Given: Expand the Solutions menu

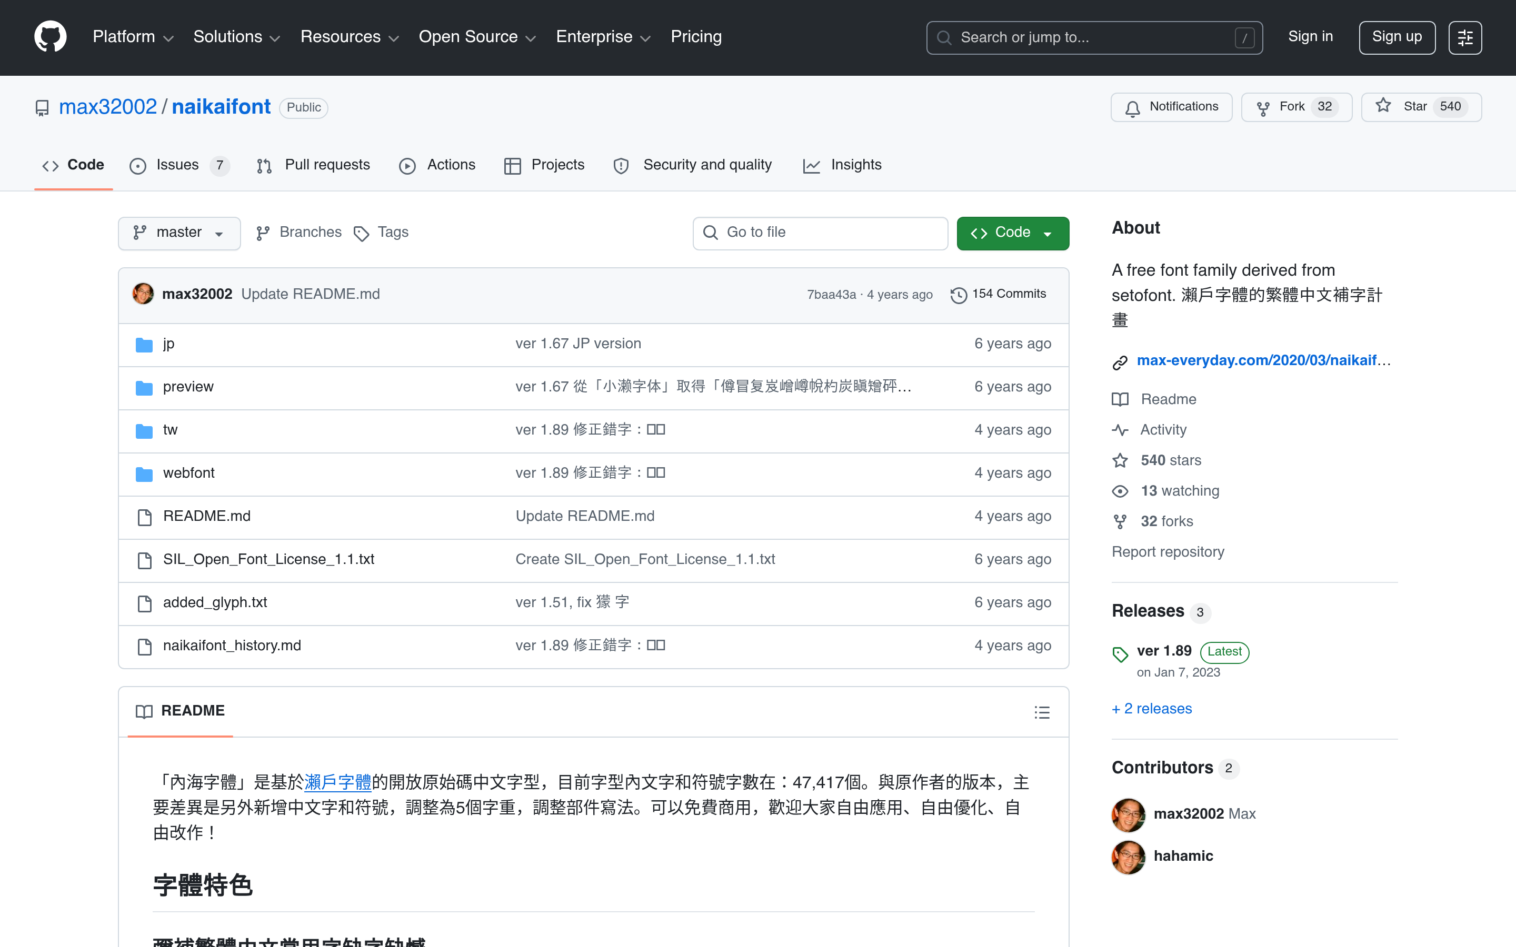Looking at the screenshot, I should coord(236,37).
